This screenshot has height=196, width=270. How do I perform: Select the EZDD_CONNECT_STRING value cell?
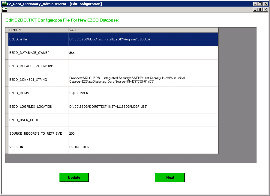tap(143, 80)
